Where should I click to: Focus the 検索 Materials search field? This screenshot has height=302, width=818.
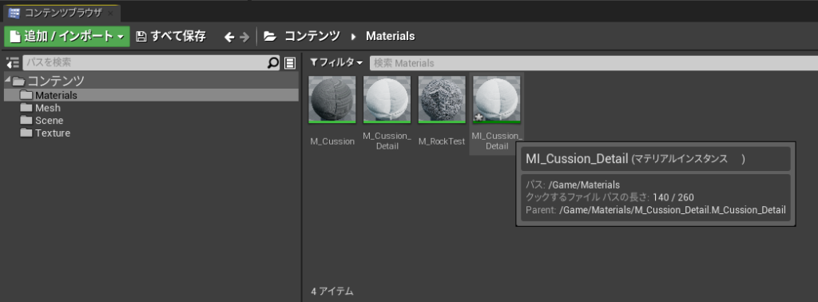594,63
